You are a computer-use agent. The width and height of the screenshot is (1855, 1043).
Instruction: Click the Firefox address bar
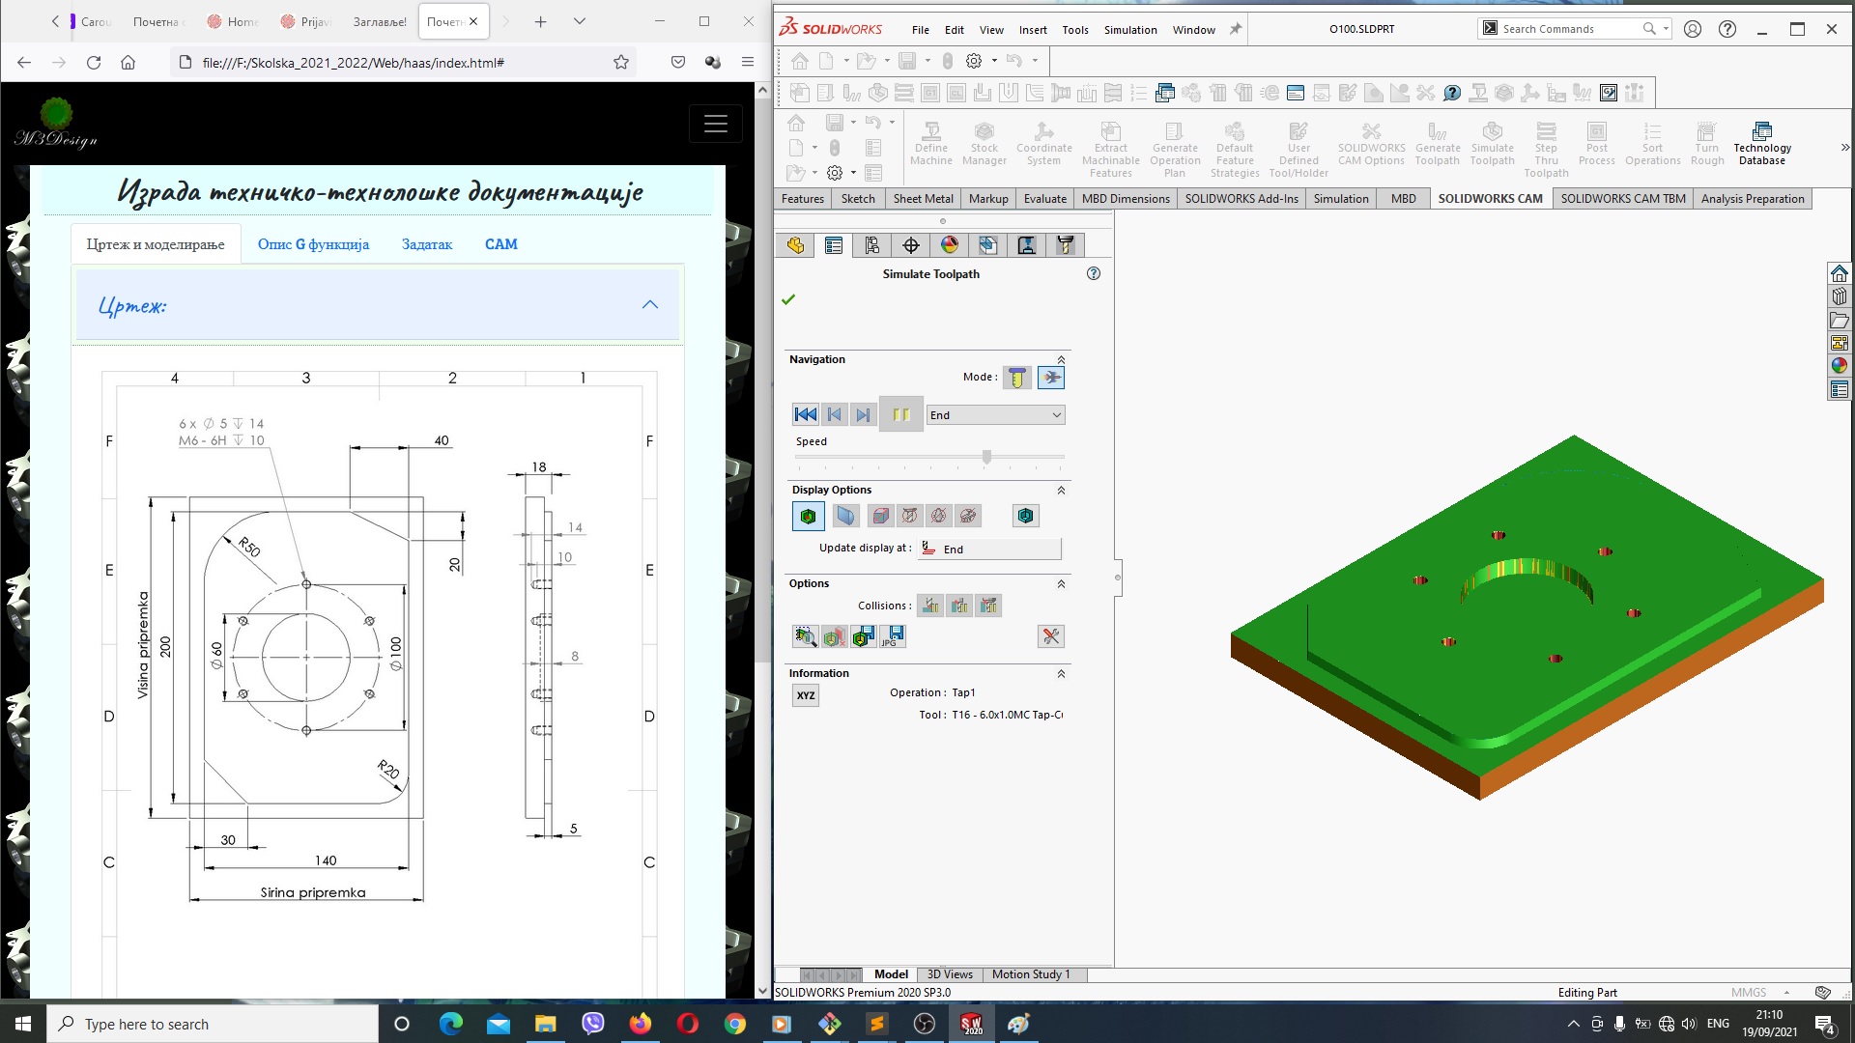(x=401, y=63)
